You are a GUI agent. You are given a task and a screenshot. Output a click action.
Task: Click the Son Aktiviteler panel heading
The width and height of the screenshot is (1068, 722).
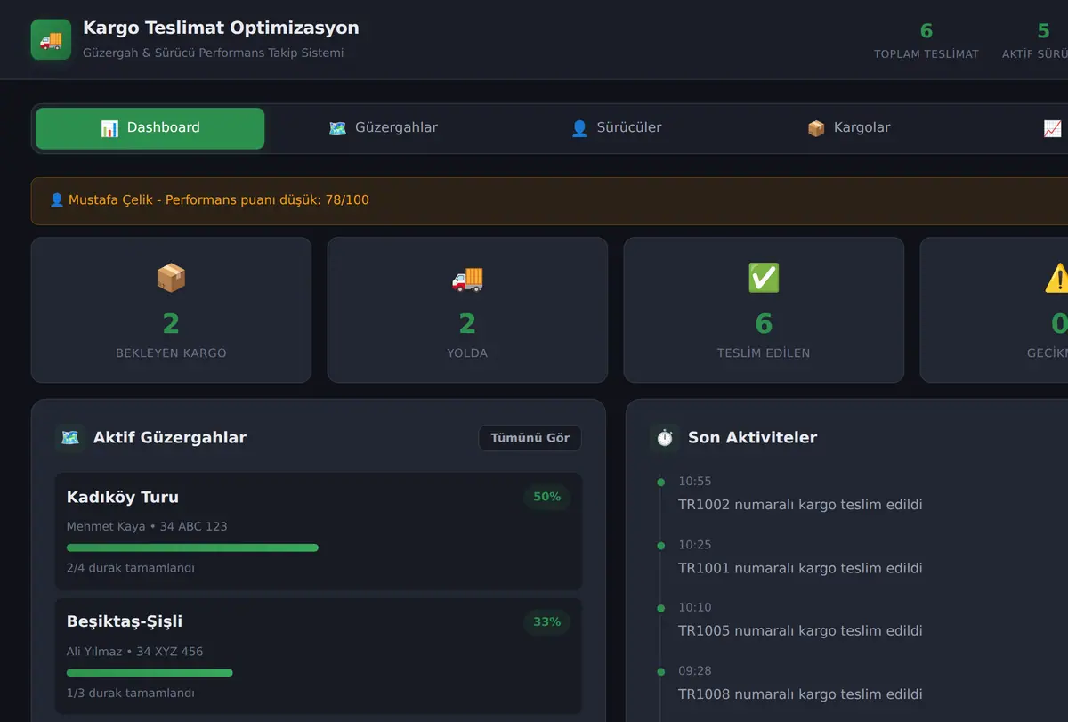coord(752,437)
